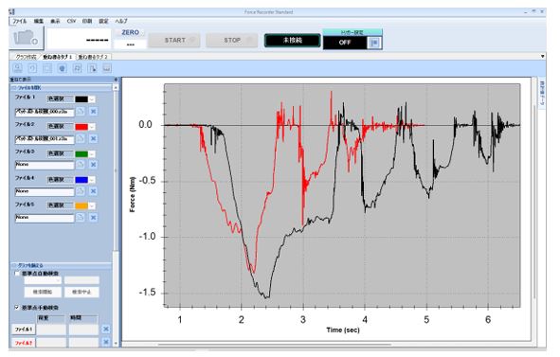Click the folder open icon

(x=26, y=38)
